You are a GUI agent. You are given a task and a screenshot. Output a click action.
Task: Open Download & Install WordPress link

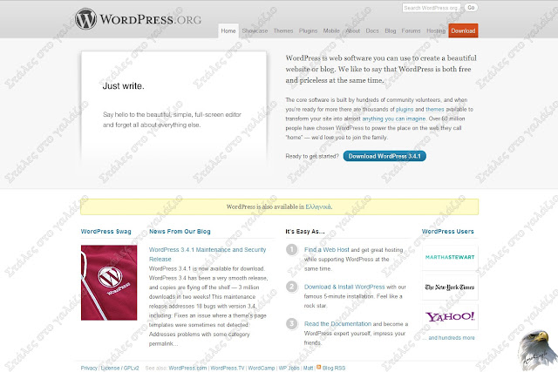pyautogui.click(x=344, y=287)
